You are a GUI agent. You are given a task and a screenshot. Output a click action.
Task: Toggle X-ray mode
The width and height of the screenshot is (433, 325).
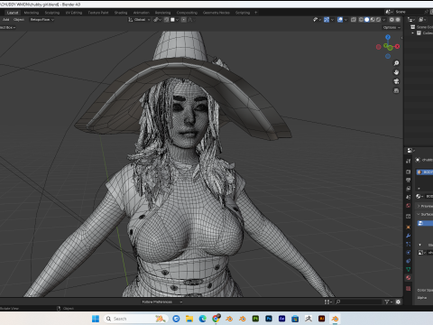[354, 20]
